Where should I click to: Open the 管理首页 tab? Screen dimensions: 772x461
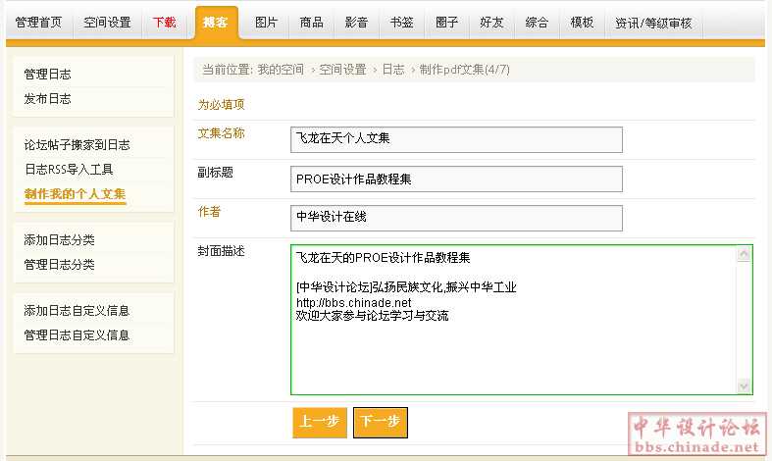pyautogui.click(x=38, y=23)
